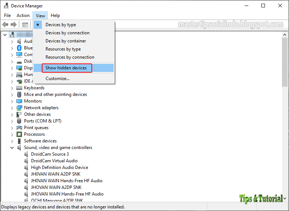Open the Help menu
Screen dimensions: 289x211
coord(55,15)
